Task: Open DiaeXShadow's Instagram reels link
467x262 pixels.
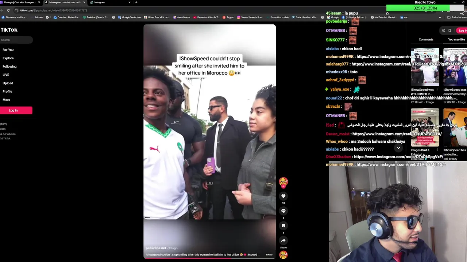Action: pos(398,156)
